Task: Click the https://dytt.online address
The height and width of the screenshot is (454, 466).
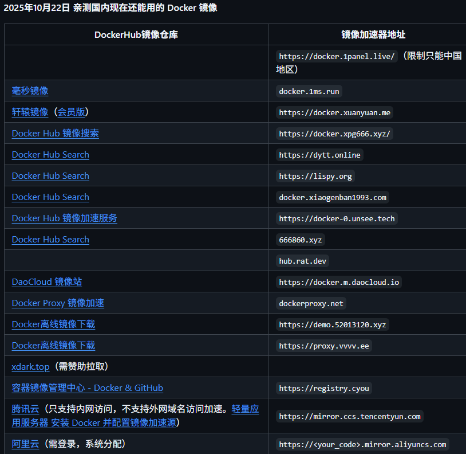Action: click(x=320, y=155)
